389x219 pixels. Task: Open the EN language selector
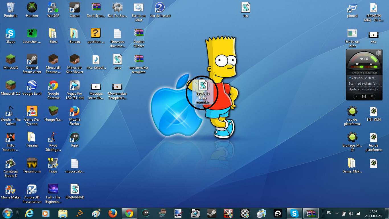[329, 213]
